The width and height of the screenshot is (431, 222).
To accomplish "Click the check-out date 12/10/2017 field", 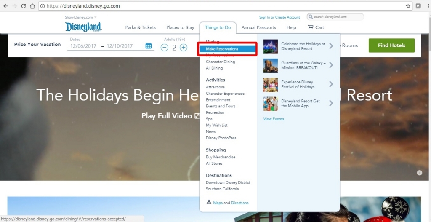I will [x=120, y=46].
